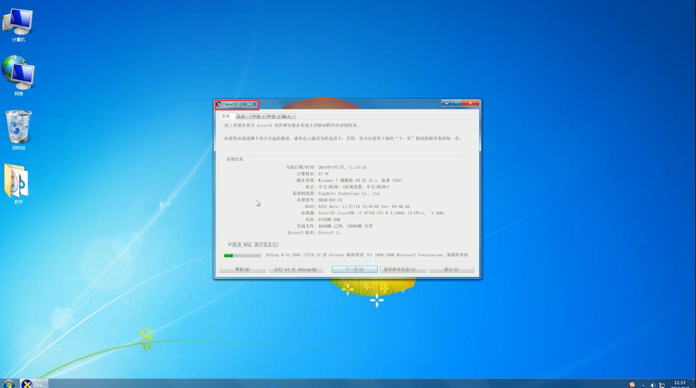
Task: Click the DxDiag 6.01.7601.17514 copyright text
Action: coord(367,255)
